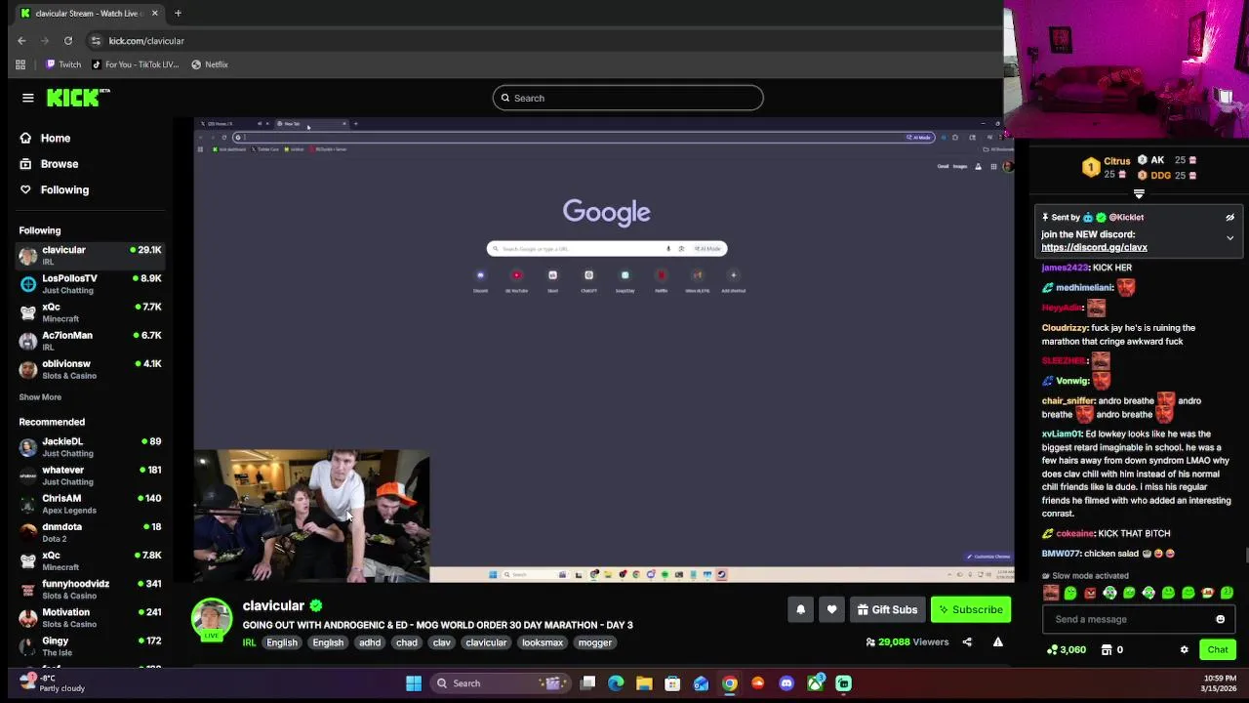Switch to clavicular Stream browser tab
The height and width of the screenshot is (703, 1249).
pyautogui.click(x=90, y=14)
